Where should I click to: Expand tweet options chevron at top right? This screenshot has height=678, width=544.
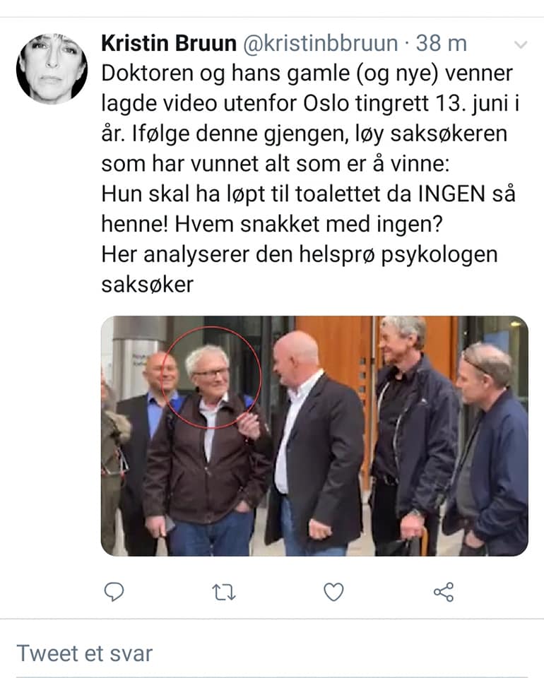[521, 44]
